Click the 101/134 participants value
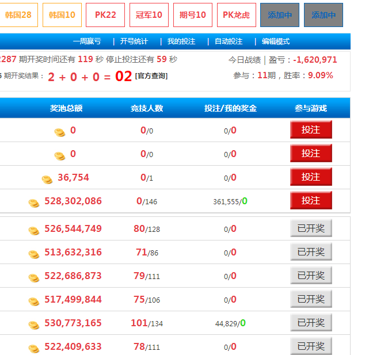Screen dimensions: 369x355 [x=147, y=323]
